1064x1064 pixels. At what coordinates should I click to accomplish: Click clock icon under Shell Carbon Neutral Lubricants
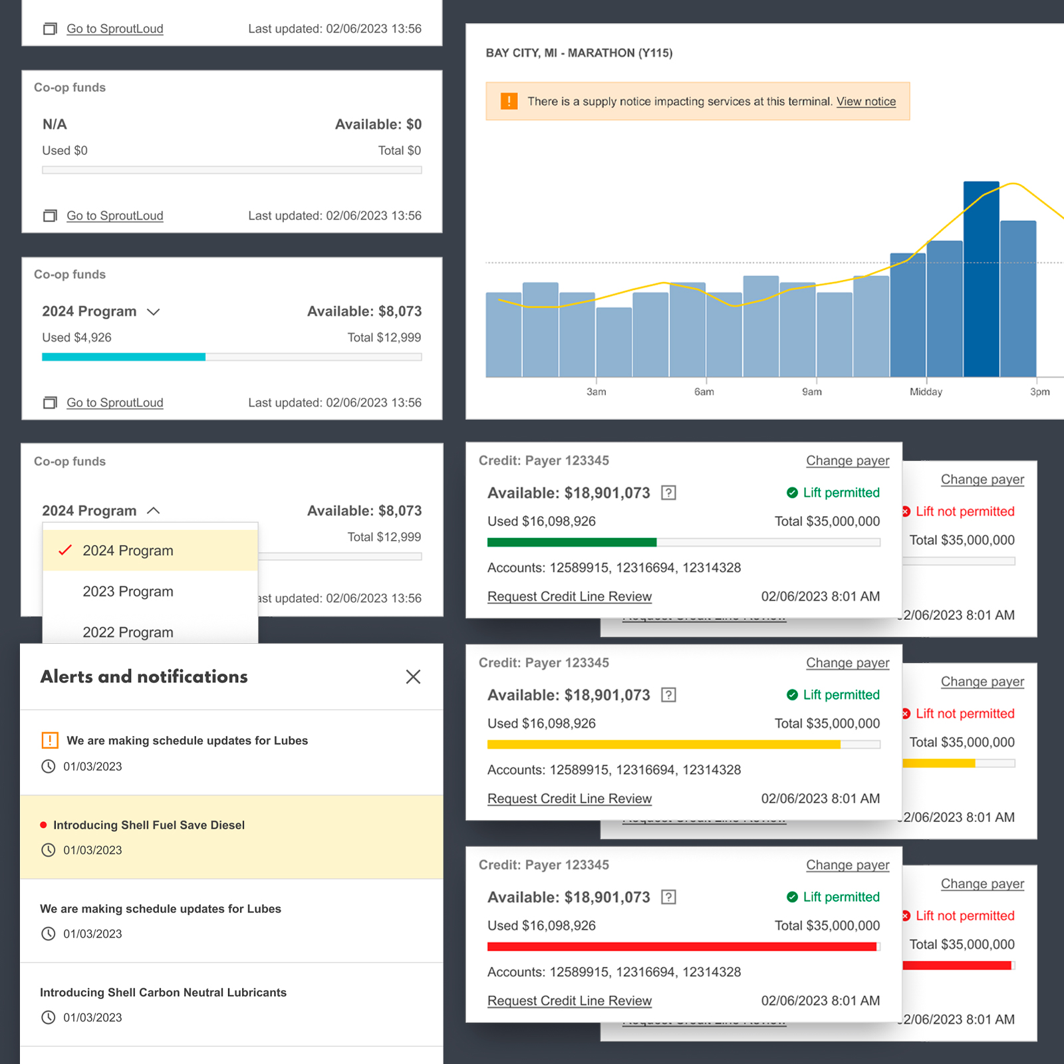point(49,1017)
